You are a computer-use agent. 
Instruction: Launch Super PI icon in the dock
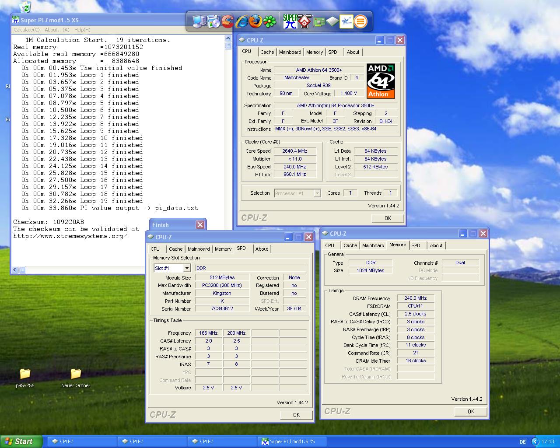[x=290, y=21]
